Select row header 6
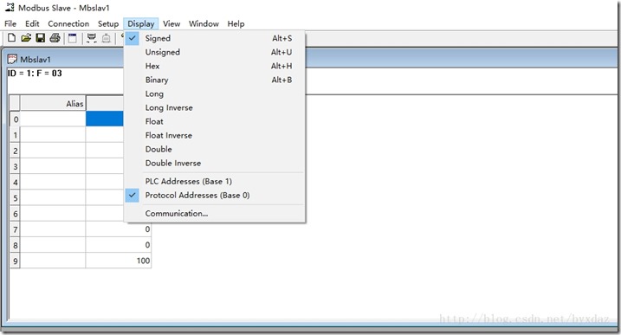The height and width of the screenshot is (335, 621). [x=15, y=214]
